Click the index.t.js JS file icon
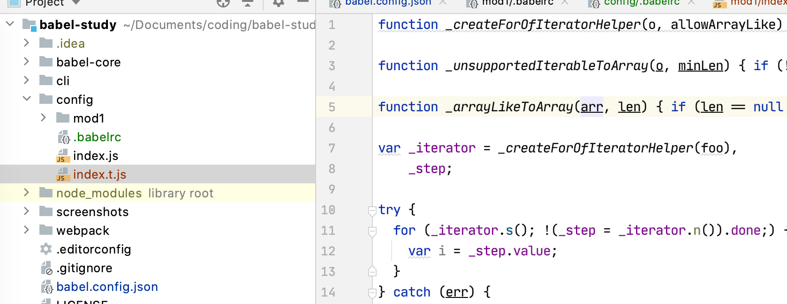787x304 pixels. click(63, 174)
